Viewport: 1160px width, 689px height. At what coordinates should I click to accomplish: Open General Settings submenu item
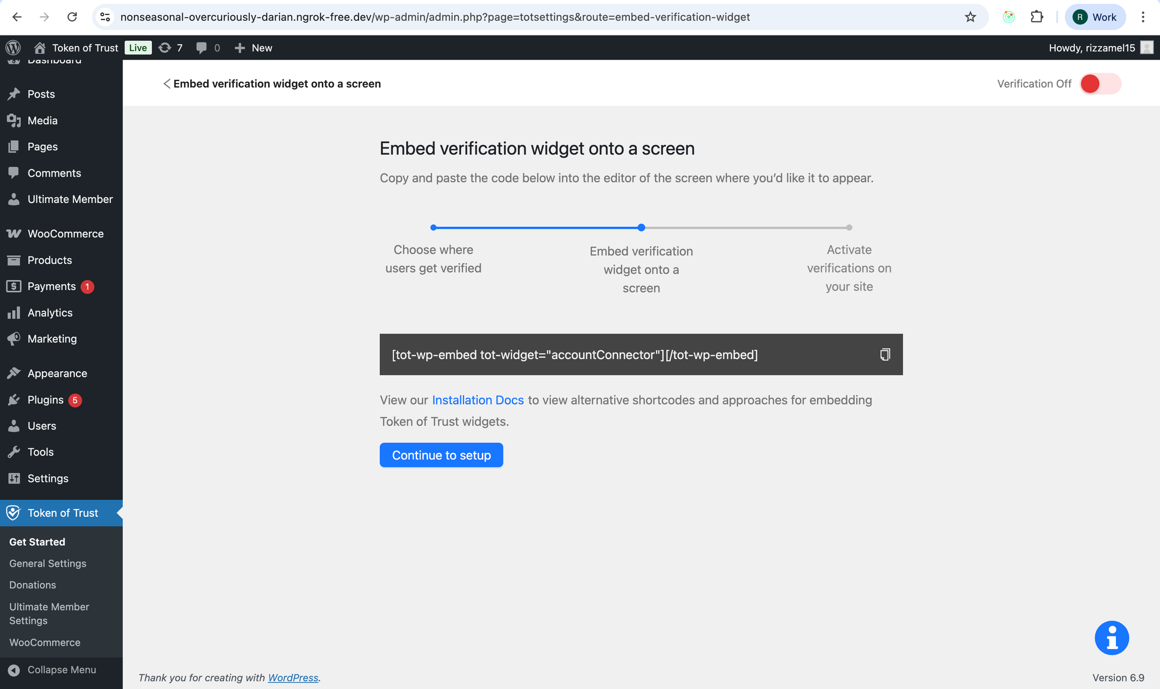[48, 563]
